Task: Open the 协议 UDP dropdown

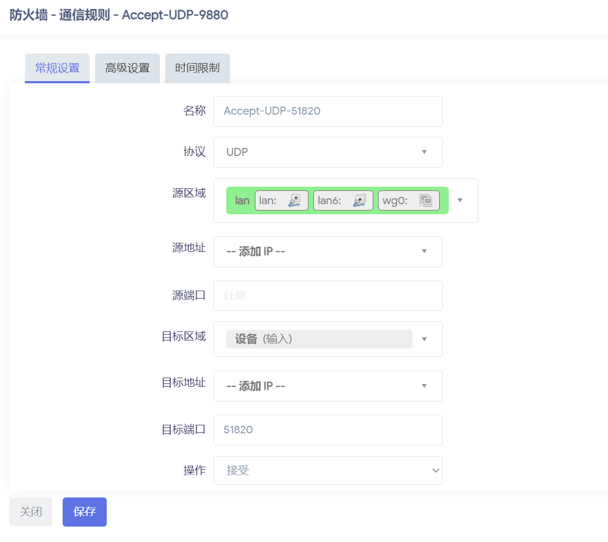Action: (328, 152)
